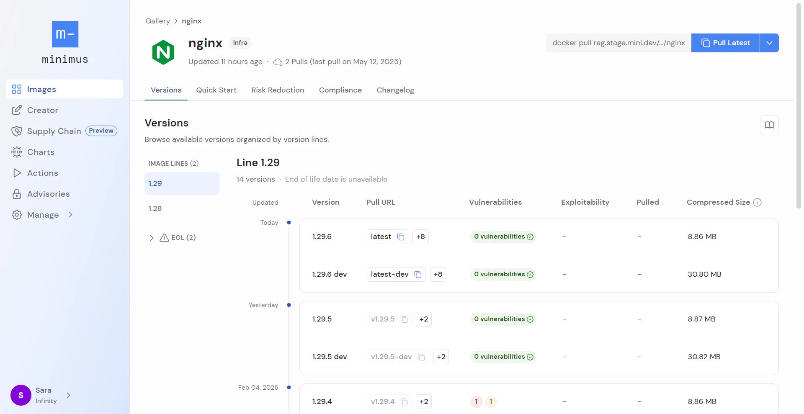This screenshot has width=804, height=414.
Task: Click the Compressed Size info icon
Action: (757, 202)
